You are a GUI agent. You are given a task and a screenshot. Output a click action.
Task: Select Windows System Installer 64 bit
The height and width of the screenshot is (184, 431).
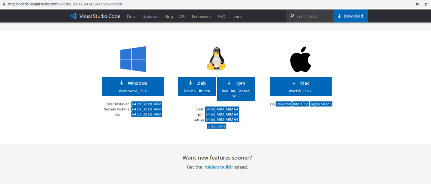tap(137, 109)
